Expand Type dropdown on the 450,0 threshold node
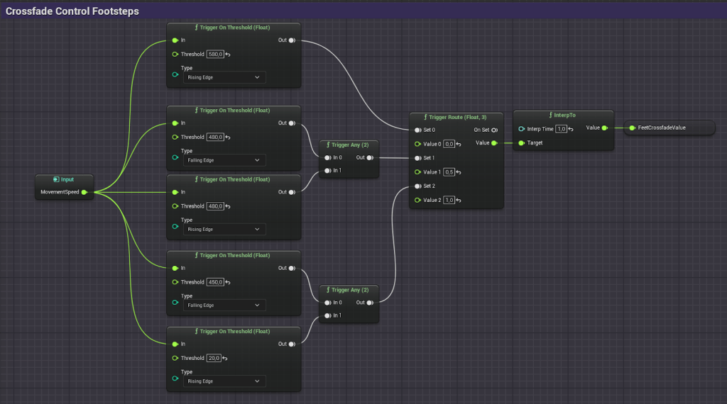Image resolution: width=727 pixels, height=404 pixels. [x=224, y=305]
